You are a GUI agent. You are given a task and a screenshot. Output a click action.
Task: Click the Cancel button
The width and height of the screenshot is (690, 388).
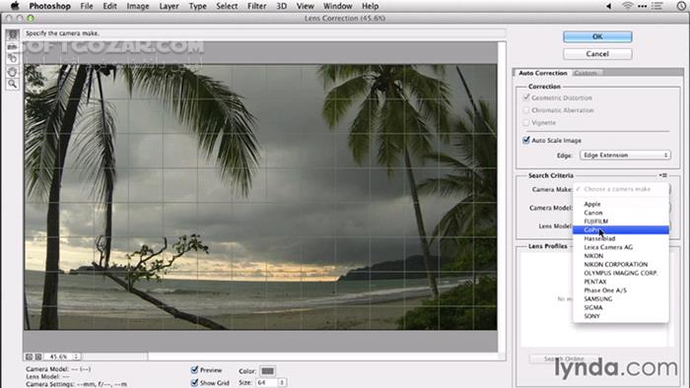[x=597, y=53]
